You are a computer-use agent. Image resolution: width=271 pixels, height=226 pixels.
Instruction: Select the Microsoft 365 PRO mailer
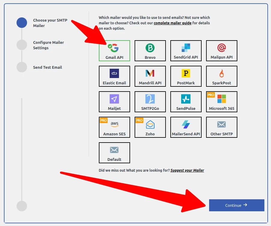(221, 102)
